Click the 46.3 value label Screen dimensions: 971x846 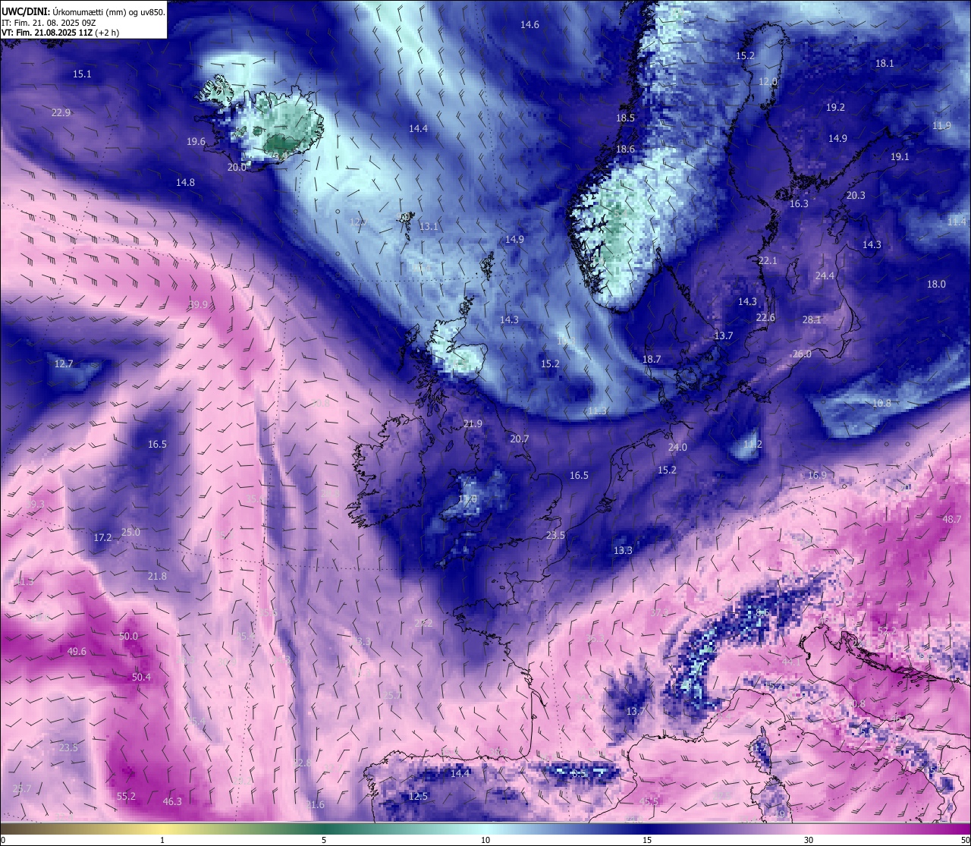172,802
